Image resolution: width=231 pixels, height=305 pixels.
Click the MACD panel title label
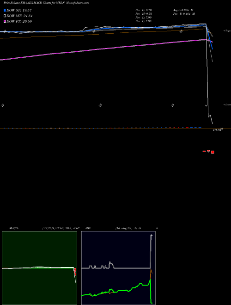[13, 228]
